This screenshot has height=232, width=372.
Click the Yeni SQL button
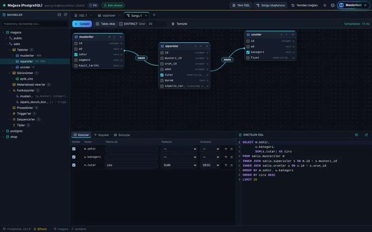(241, 5)
